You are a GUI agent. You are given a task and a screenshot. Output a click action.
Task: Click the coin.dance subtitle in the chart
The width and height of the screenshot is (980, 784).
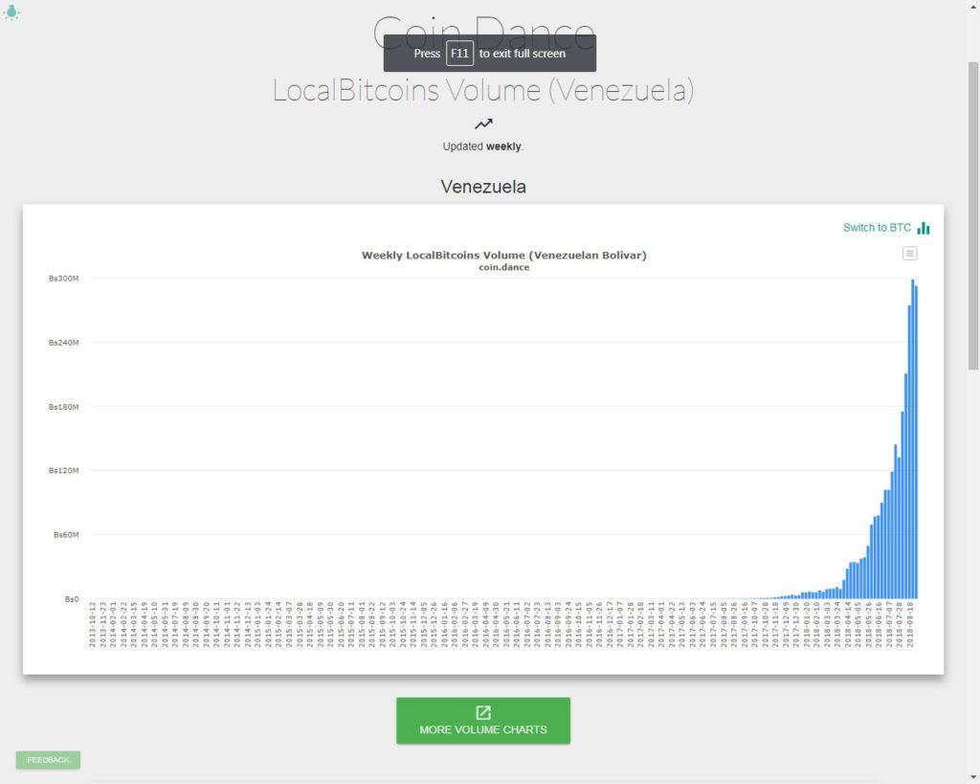point(503,267)
